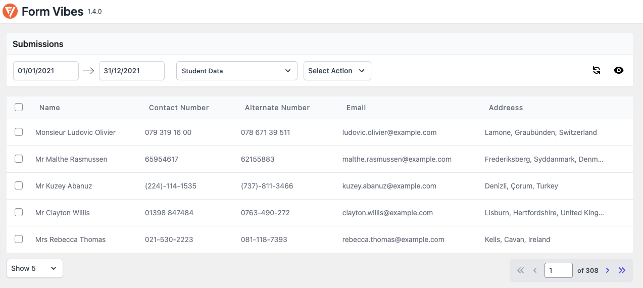Click address Lamone, Graubünden, Switzerland
This screenshot has height=288, width=643.
pos(541,132)
